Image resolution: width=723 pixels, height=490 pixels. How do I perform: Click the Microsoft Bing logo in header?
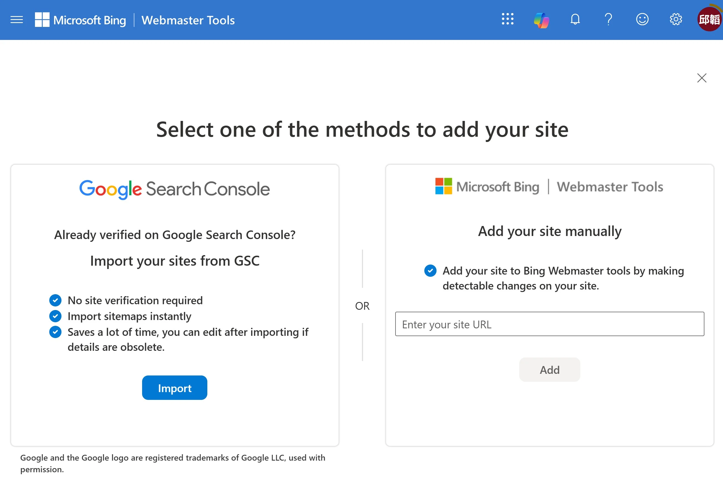[80, 20]
